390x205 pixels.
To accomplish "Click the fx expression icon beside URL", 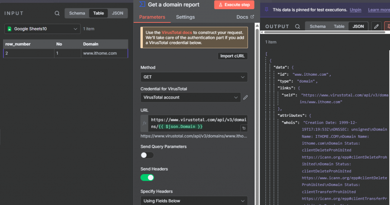I will tap(144, 123).
